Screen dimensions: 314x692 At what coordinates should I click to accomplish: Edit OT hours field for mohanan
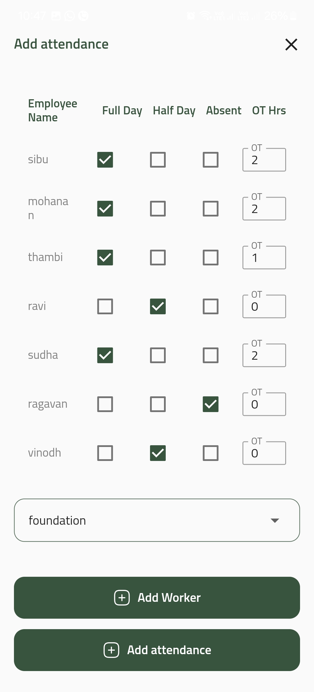pyautogui.click(x=264, y=209)
